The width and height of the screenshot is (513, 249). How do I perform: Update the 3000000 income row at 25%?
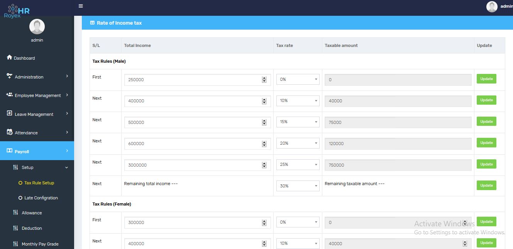[486, 164]
